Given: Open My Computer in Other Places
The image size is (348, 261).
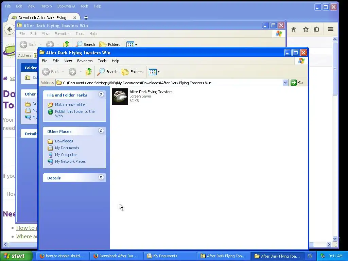Looking at the screenshot, I should pyautogui.click(x=66, y=155).
